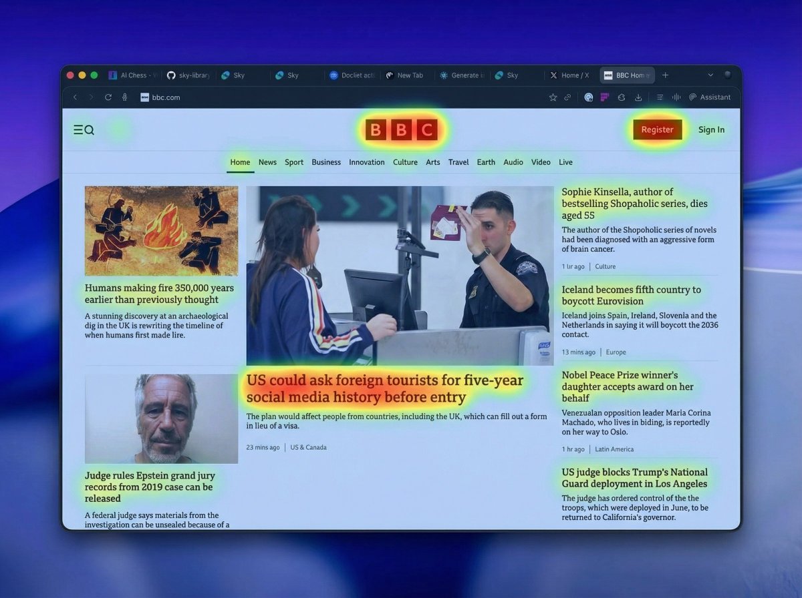
Task: Switch to the Home / X tab
Action: [x=570, y=75]
